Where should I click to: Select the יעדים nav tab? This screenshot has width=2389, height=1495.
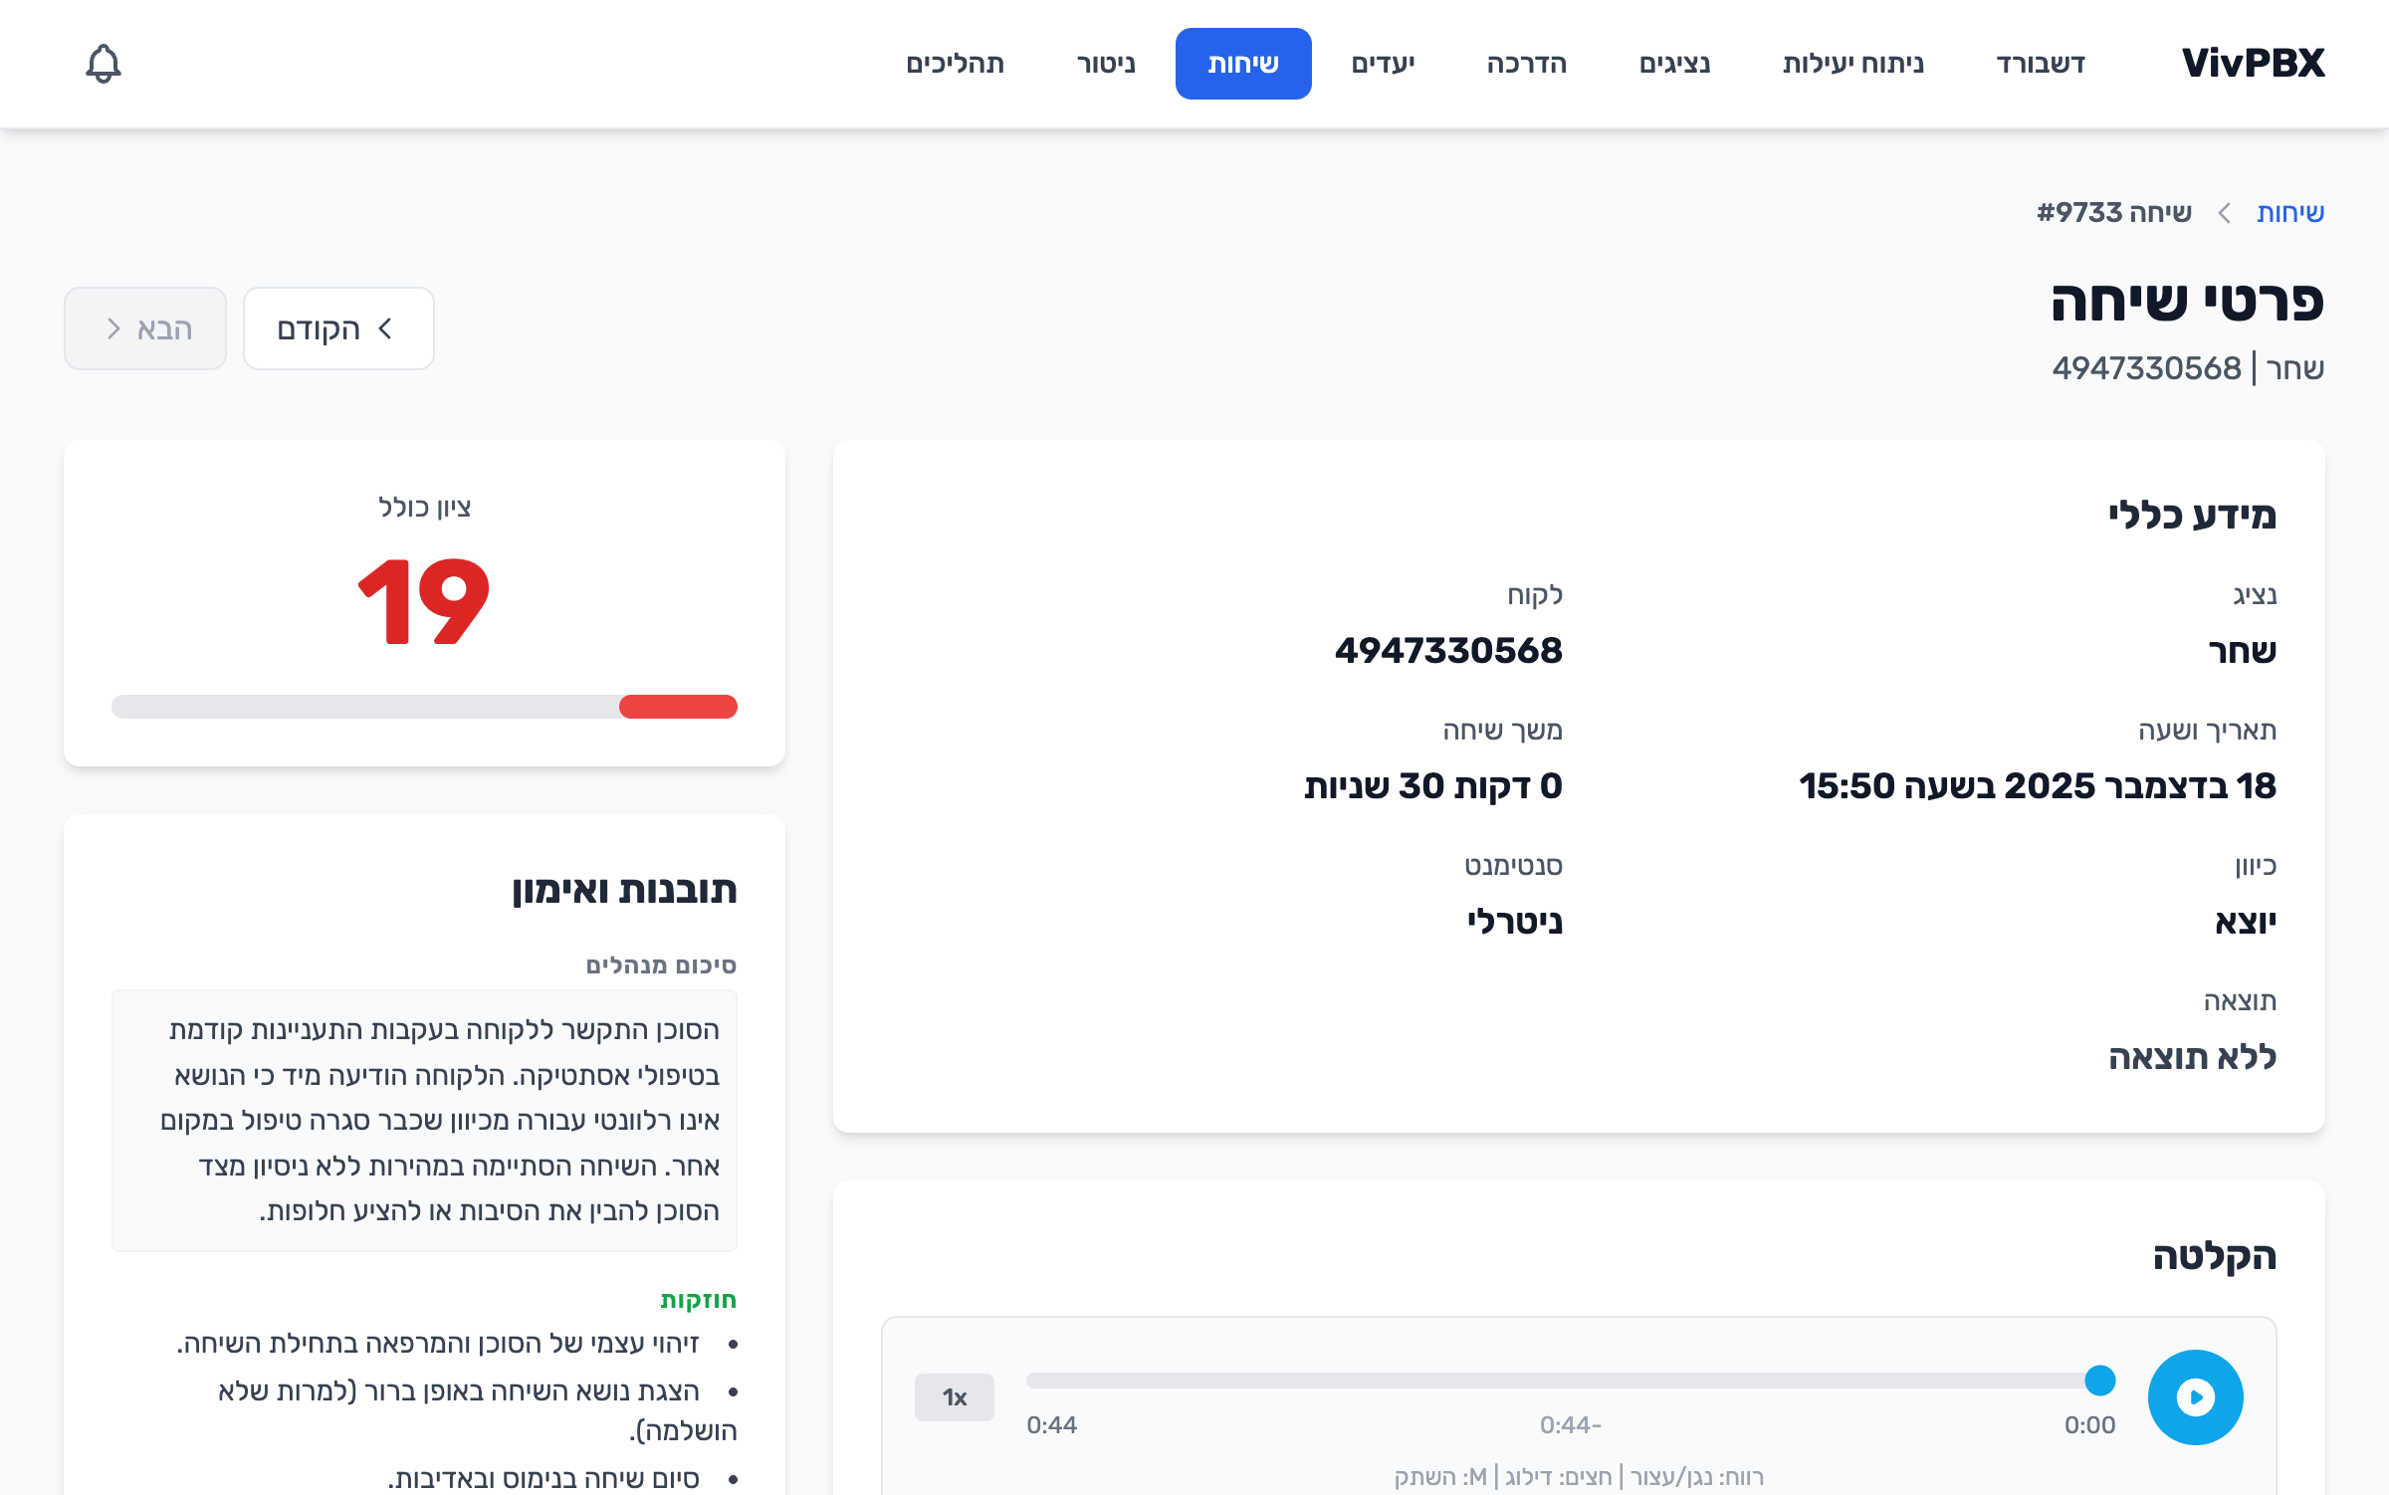[x=1383, y=64]
